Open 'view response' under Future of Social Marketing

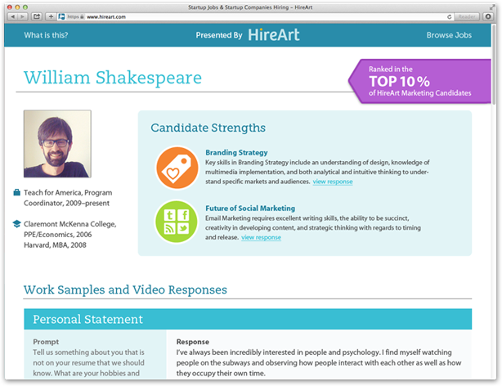(x=261, y=237)
